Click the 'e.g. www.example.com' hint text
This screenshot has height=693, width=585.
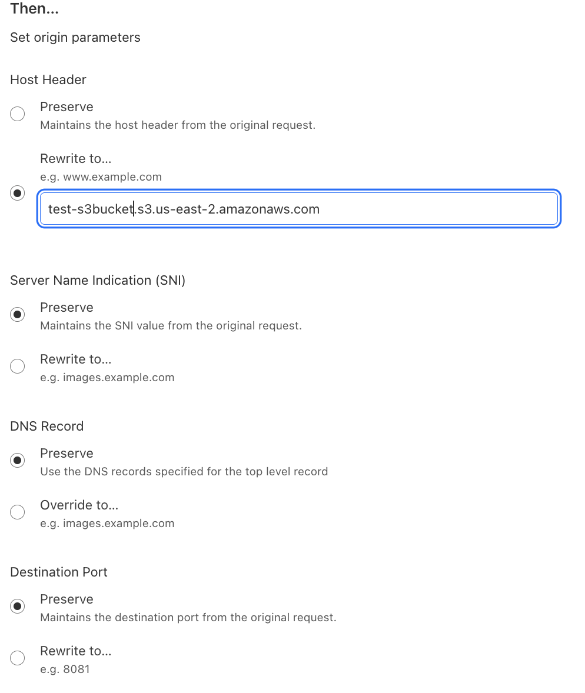[x=101, y=177]
